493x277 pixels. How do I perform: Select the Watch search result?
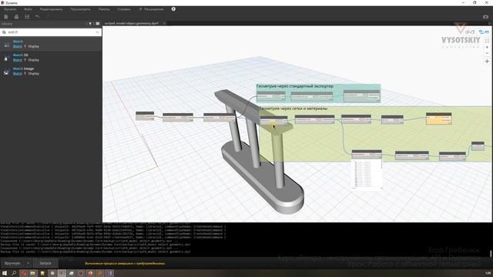pyautogui.click(x=51, y=45)
